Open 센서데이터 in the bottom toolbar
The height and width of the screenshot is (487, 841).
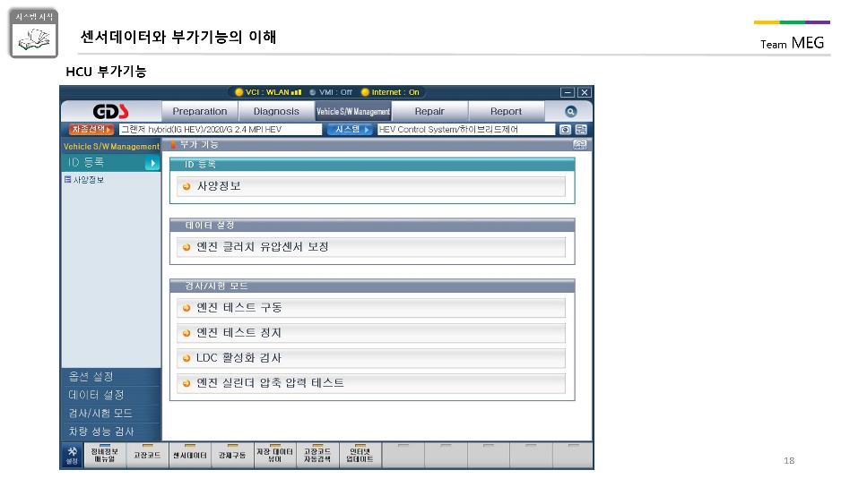click(190, 456)
